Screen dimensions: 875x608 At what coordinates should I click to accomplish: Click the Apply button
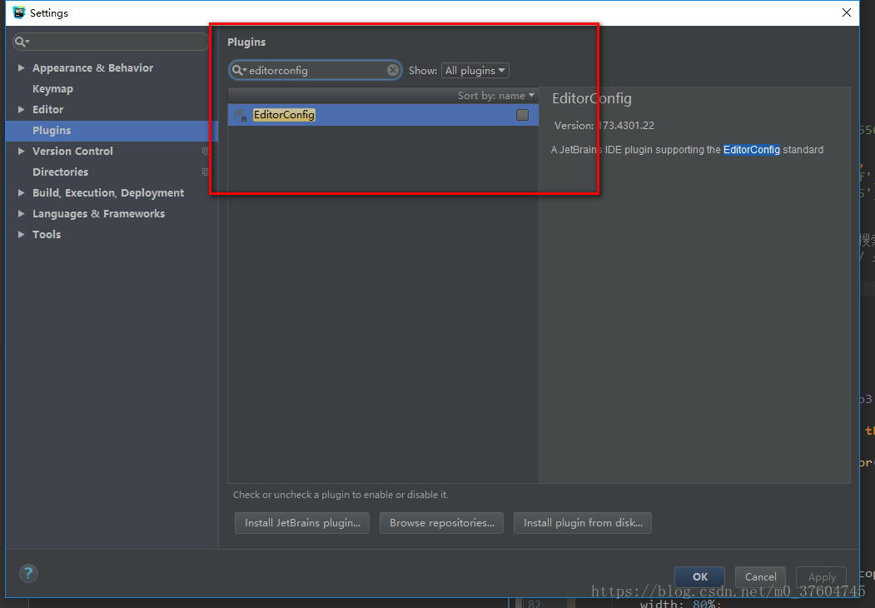822,576
